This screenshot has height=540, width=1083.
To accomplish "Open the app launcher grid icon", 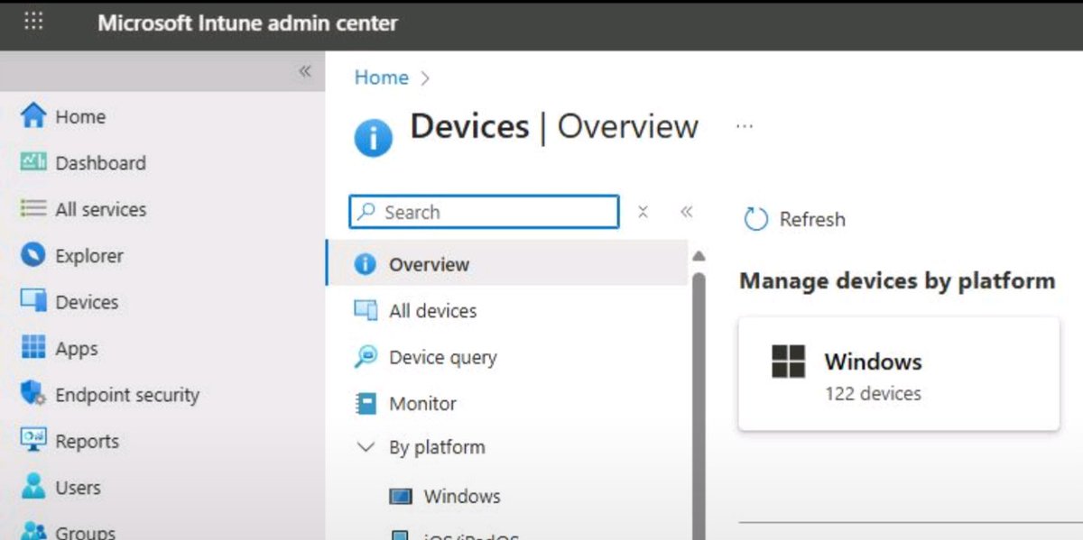I will click(33, 22).
